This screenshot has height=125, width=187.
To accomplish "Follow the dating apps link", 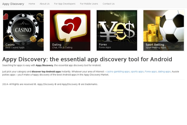I will pos(164,72).
